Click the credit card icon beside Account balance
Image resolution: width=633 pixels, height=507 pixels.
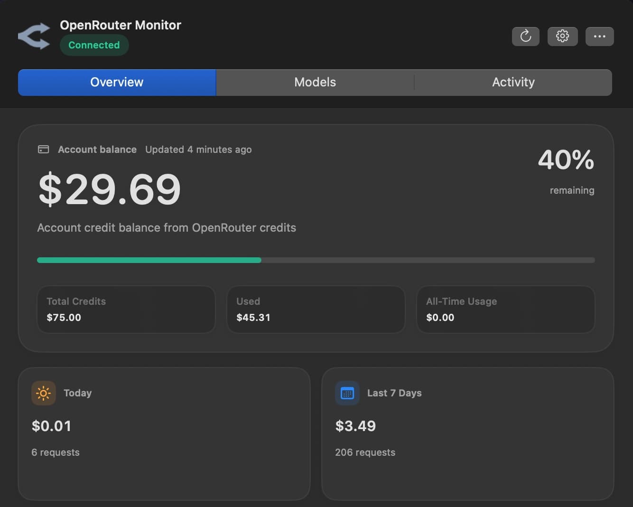pyautogui.click(x=43, y=150)
